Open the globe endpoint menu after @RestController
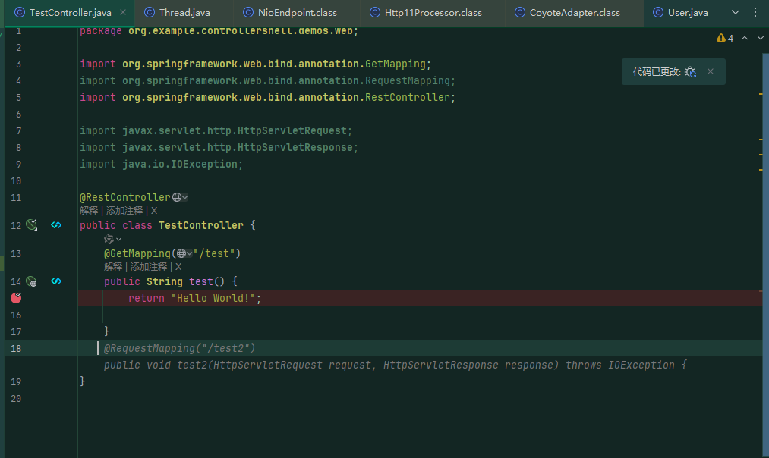 [x=180, y=197]
